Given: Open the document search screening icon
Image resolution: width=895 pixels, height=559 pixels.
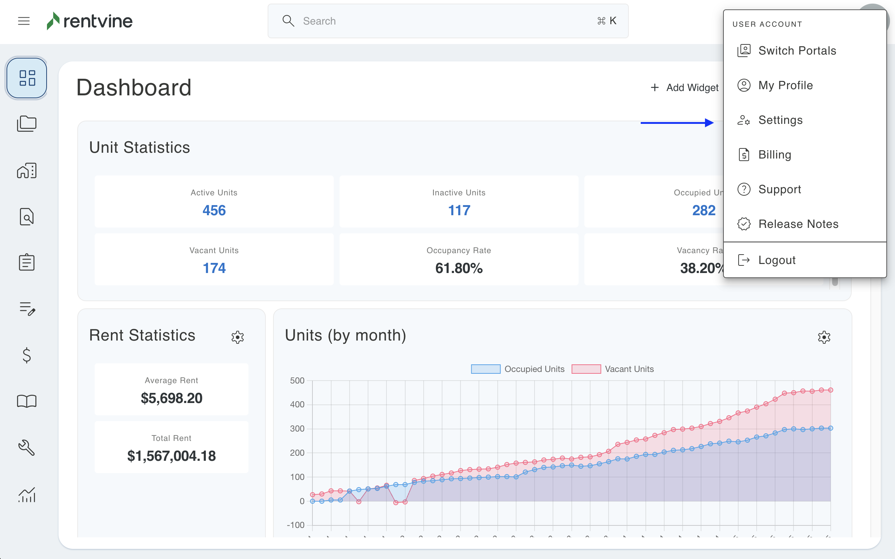Looking at the screenshot, I should [27, 217].
